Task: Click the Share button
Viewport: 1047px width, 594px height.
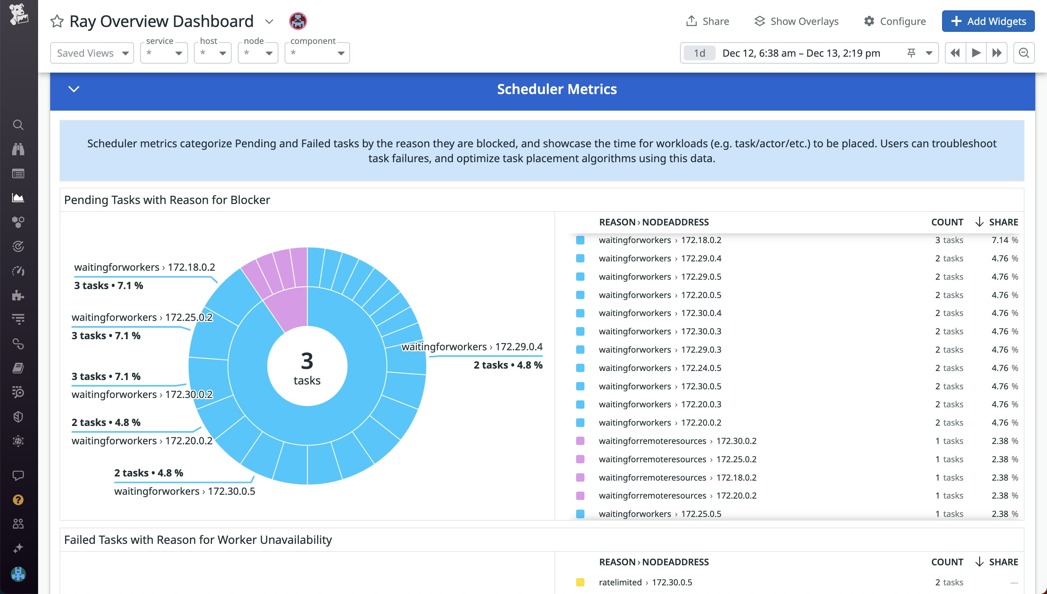Action: [x=708, y=21]
